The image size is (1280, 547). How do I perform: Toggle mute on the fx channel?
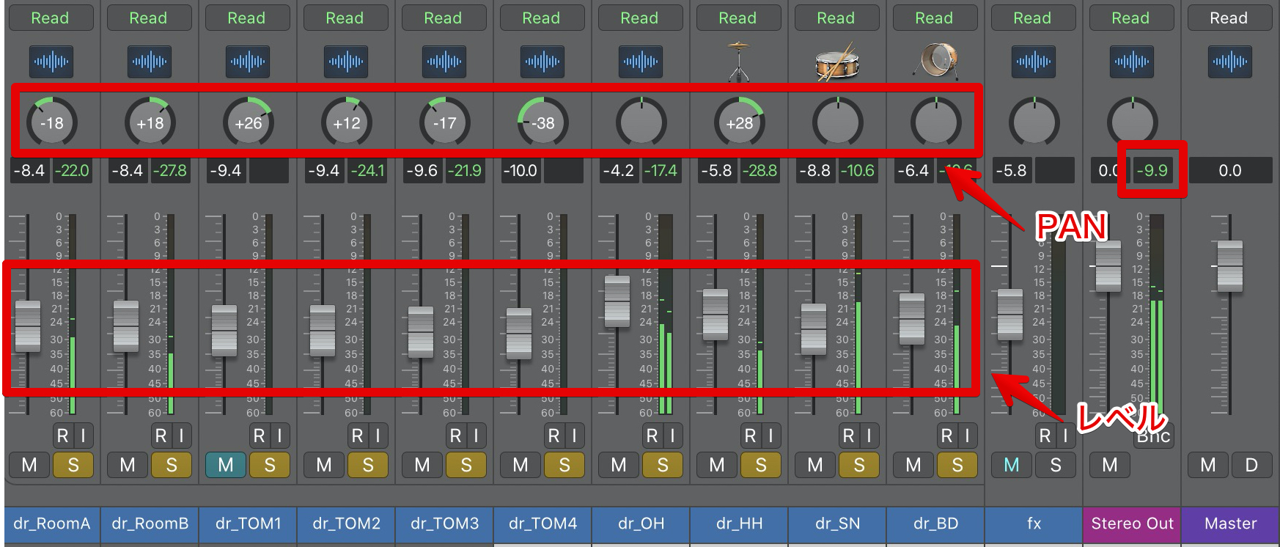tap(1012, 465)
